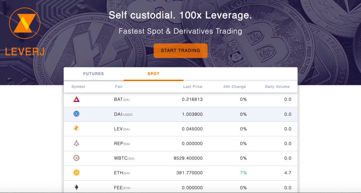Viewport: 361px width, 193px height.
Task: Switch to the Futures tab
Action: click(93, 74)
